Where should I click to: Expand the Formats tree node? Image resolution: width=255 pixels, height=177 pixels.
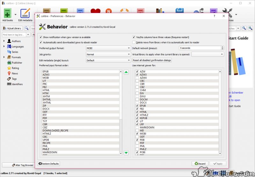(x=4, y=57)
